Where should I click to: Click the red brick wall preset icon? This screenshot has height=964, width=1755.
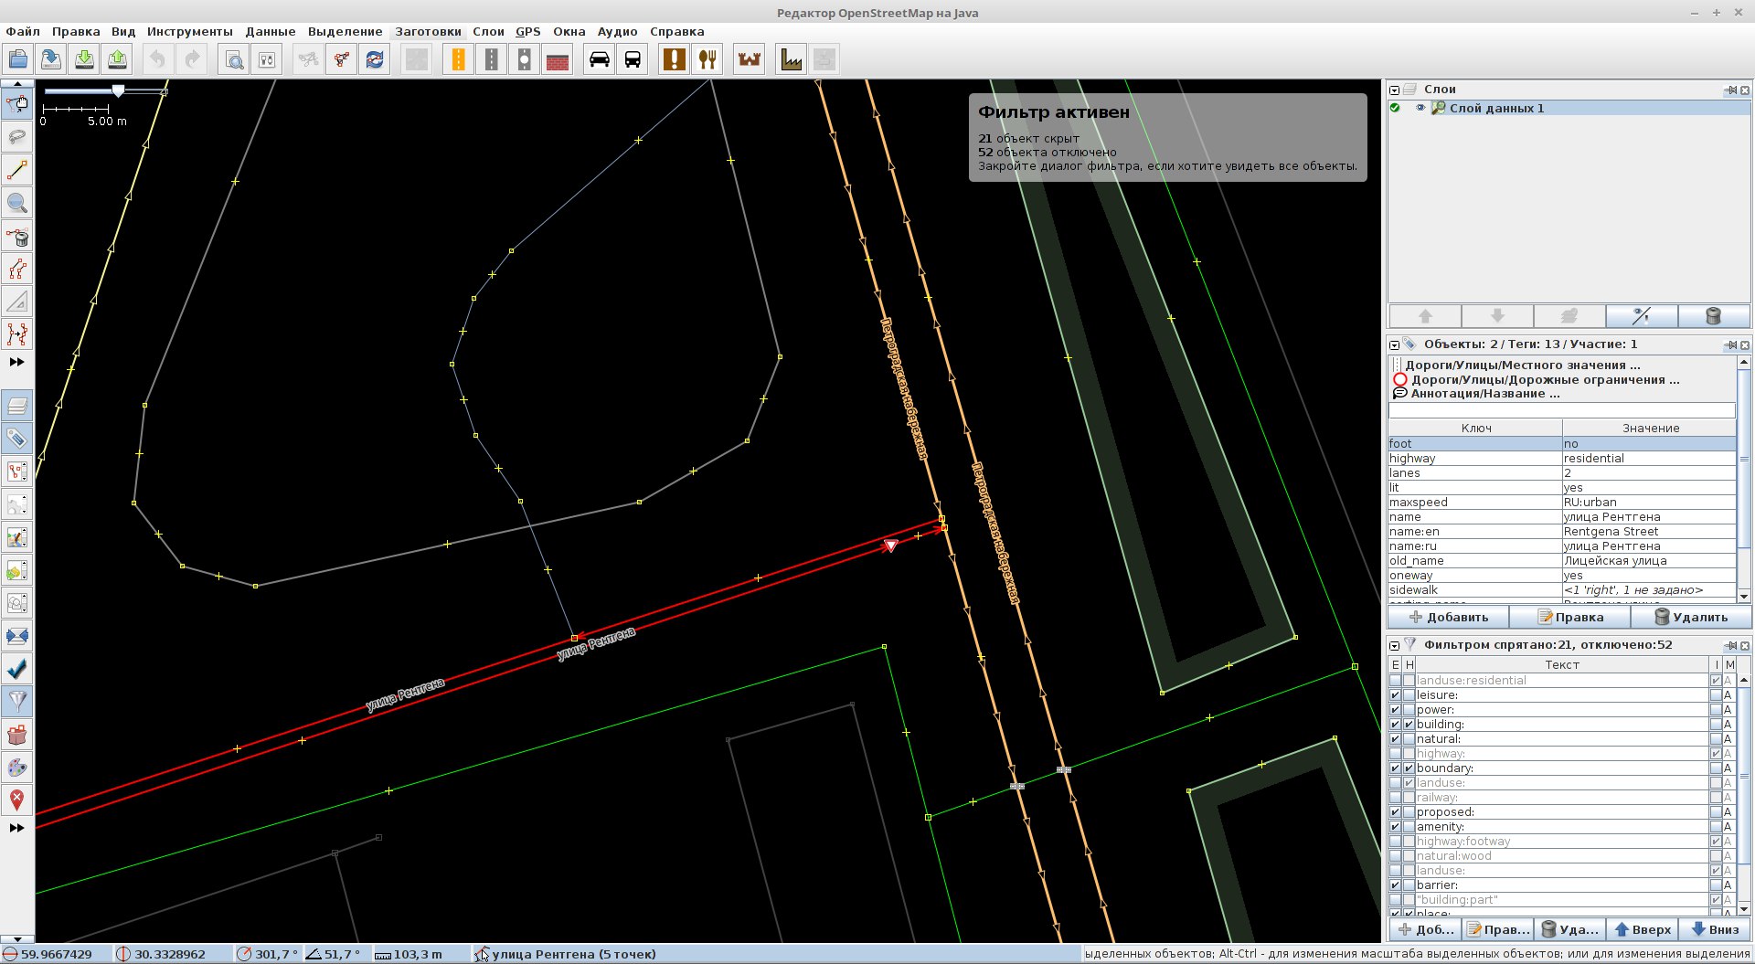(557, 60)
